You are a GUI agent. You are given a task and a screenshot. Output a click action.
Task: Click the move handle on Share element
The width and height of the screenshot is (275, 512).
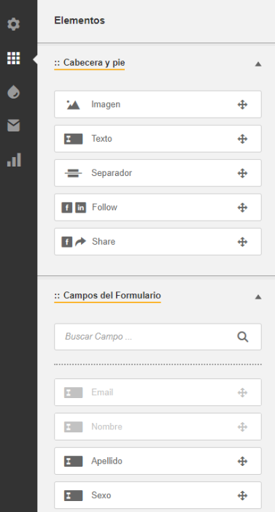click(242, 242)
